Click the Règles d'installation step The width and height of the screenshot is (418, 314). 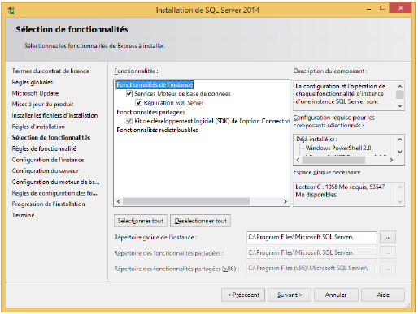point(38,127)
